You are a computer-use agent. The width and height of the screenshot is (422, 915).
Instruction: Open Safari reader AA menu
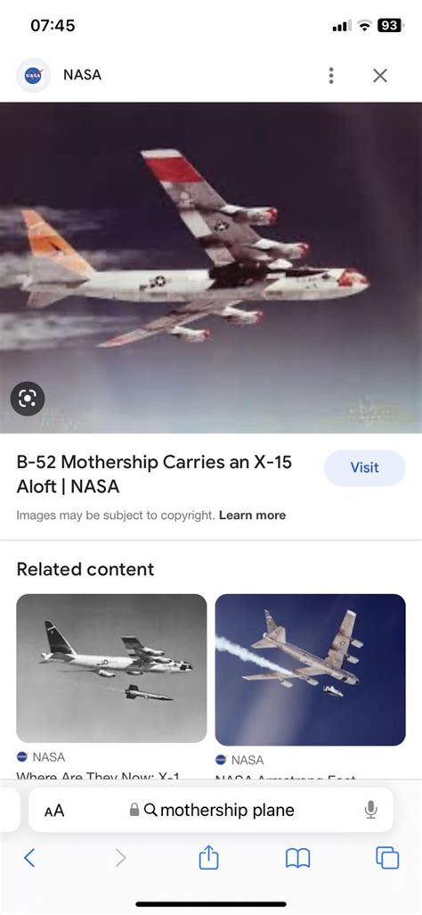click(54, 811)
